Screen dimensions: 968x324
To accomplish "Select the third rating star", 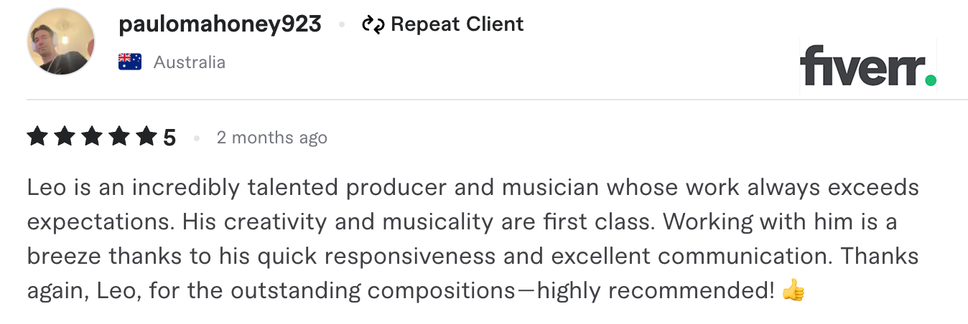I will pos(92,135).
